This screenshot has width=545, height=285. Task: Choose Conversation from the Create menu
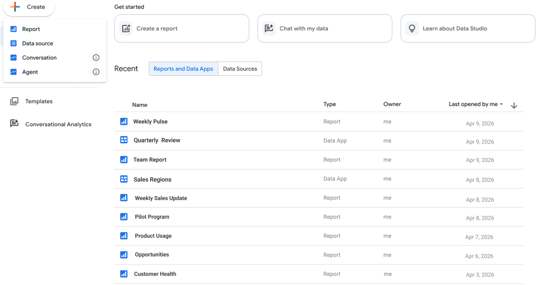pos(54,58)
